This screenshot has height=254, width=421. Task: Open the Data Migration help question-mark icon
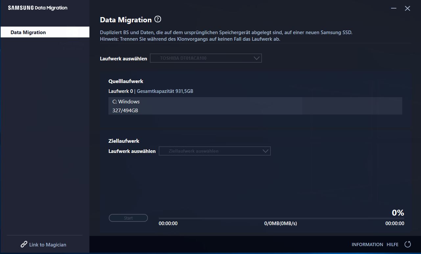[x=158, y=19]
